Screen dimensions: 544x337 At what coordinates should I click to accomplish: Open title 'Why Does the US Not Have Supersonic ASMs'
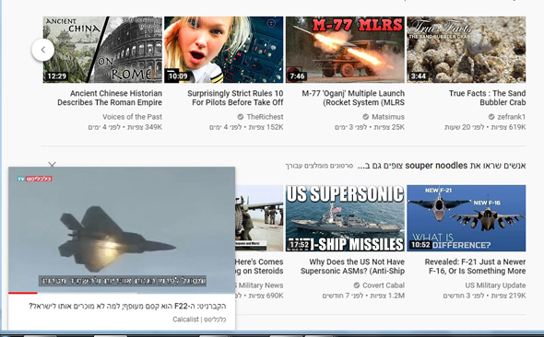tap(352, 266)
